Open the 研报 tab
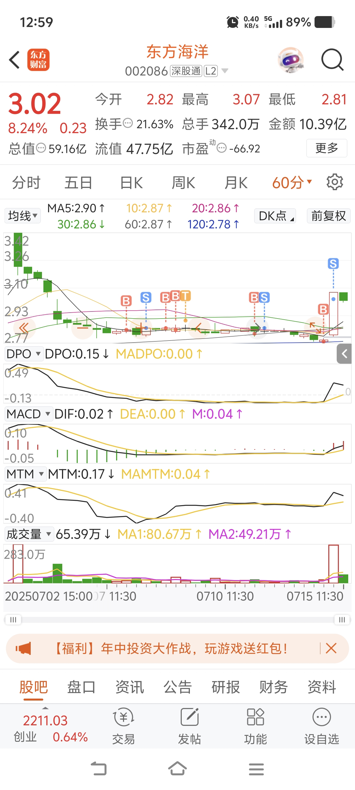This screenshot has height=790, width=355. 226,687
